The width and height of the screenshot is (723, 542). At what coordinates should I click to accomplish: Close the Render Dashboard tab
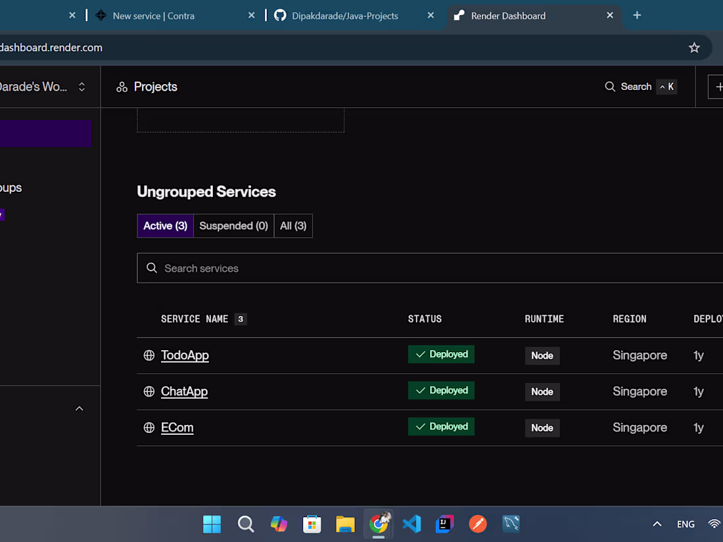click(x=610, y=15)
